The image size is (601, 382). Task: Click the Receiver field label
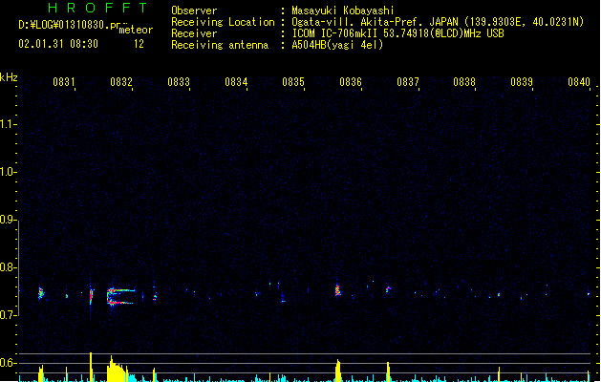pyautogui.click(x=194, y=33)
